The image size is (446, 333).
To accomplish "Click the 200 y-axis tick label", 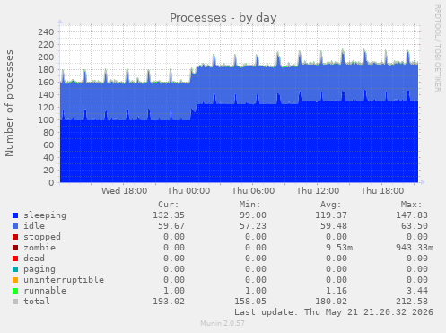I will 46,57.
